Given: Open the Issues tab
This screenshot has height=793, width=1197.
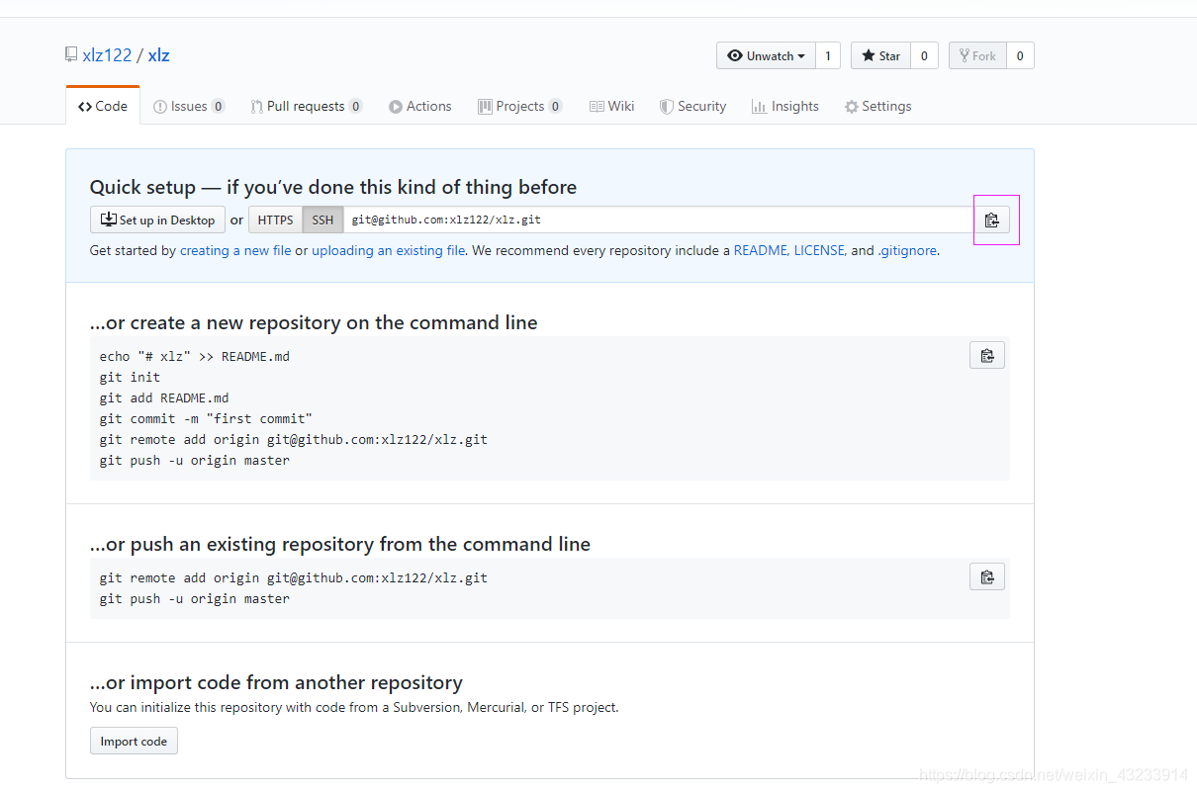Looking at the screenshot, I should (x=189, y=106).
